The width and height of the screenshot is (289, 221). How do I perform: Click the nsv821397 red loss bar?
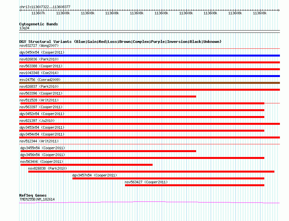pos(149,124)
